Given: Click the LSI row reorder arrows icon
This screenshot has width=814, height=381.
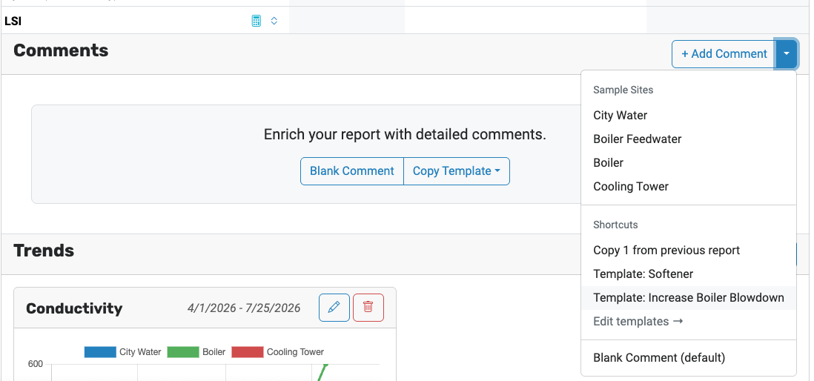Looking at the screenshot, I should (x=274, y=21).
